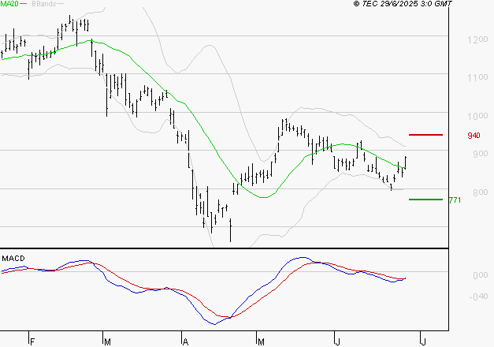494x347 pixels.
Task: Click the red resistance line marker
Action: 425,135
